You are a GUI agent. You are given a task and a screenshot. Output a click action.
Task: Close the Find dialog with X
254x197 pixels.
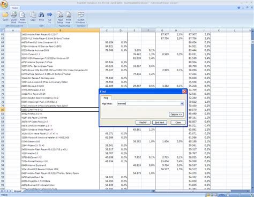pyautogui.click(x=184, y=92)
